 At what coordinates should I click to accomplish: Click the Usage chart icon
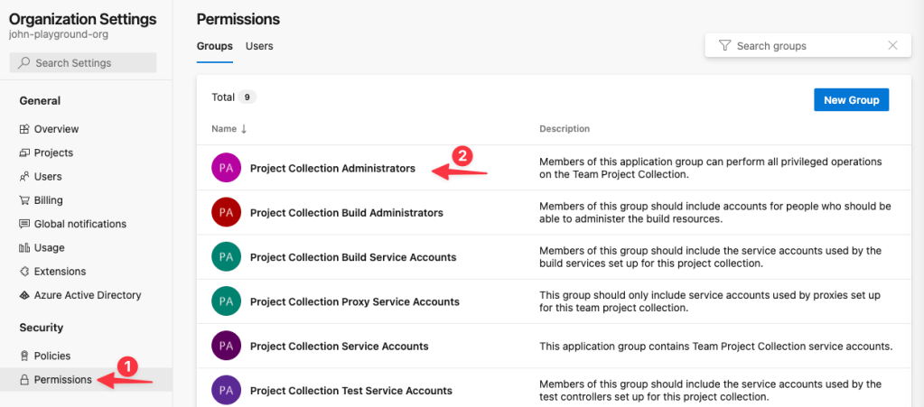coord(24,247)
